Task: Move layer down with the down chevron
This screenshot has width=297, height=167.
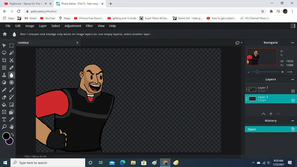Action: point(278,114)
